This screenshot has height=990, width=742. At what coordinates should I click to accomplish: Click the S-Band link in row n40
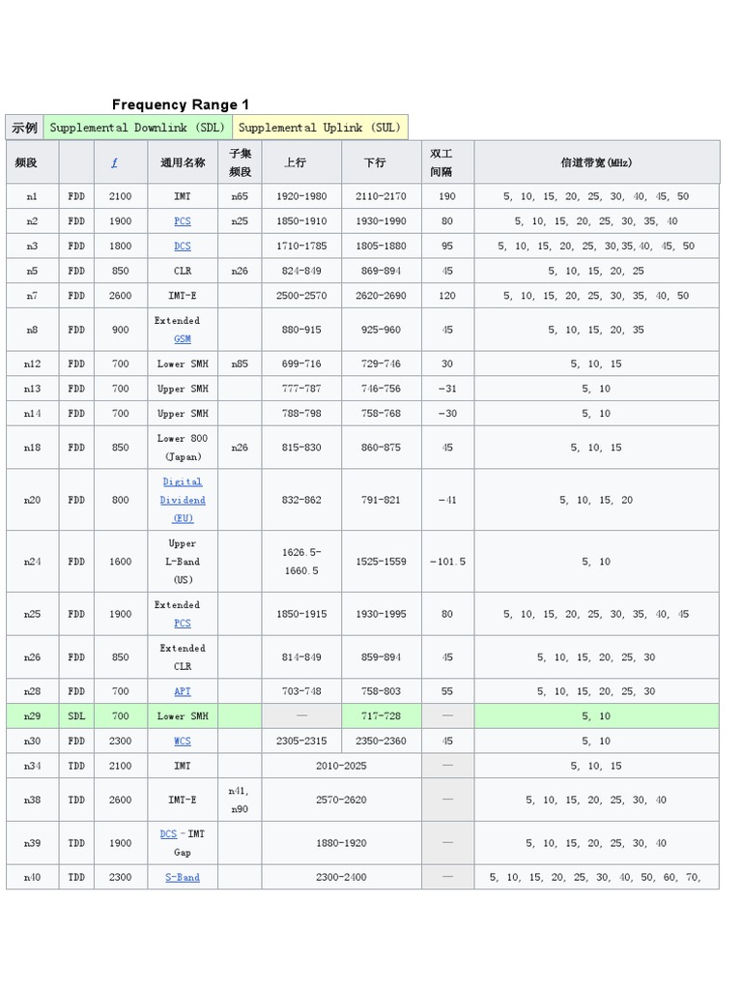click(x=183, y=878)
